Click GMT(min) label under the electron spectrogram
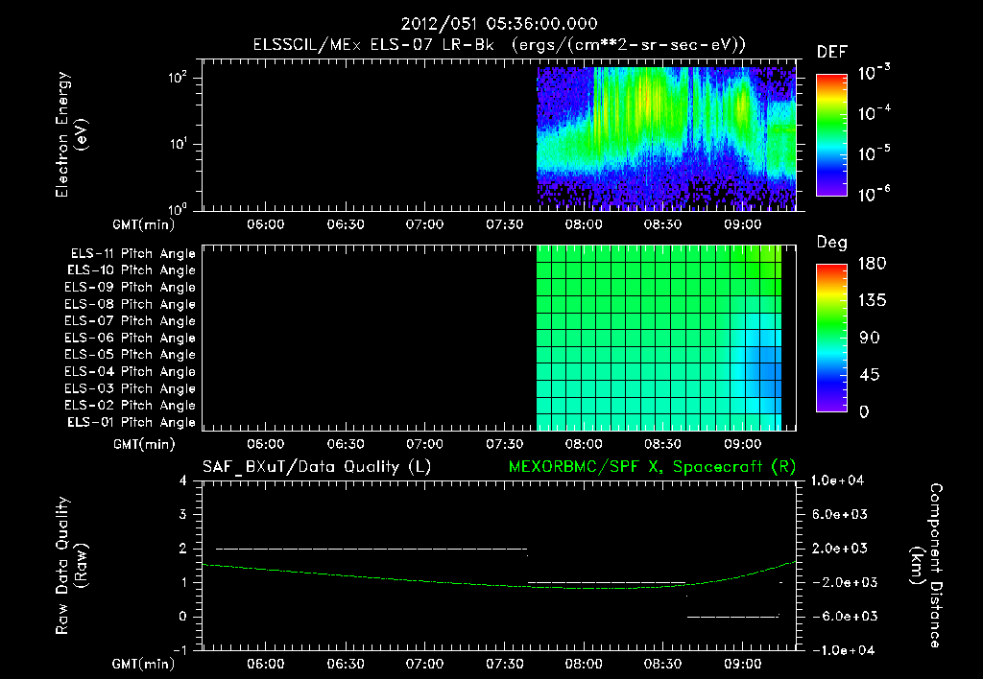 click(x=143, y=224)
